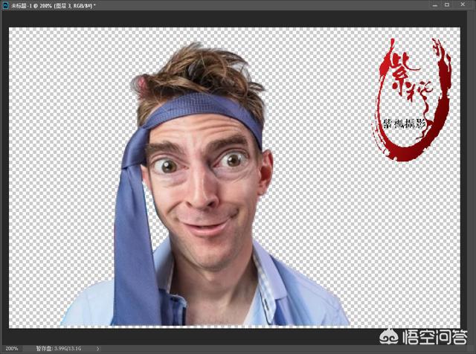This screenshot has height=354, width=476.
Task: Click the Photoshop document icon in title bar
Action: pos(5,5)
